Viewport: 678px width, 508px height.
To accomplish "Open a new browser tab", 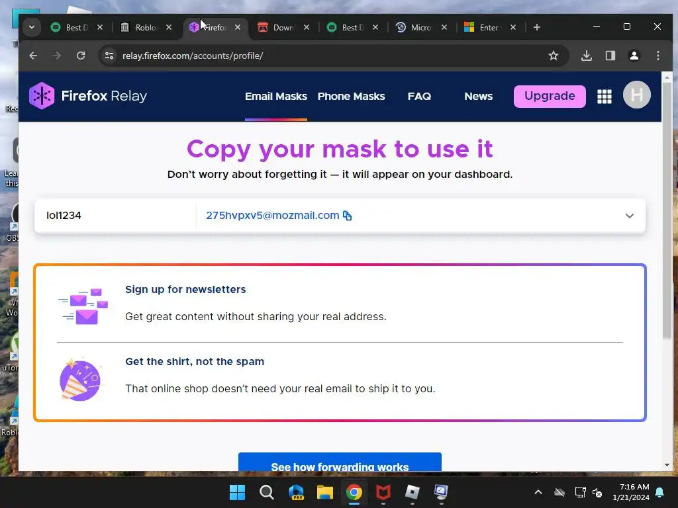I will pos(536,27).
